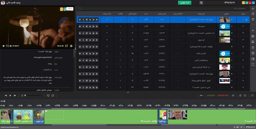Add a new item with plus icon

pyautogui.click(x=253, y=8)
